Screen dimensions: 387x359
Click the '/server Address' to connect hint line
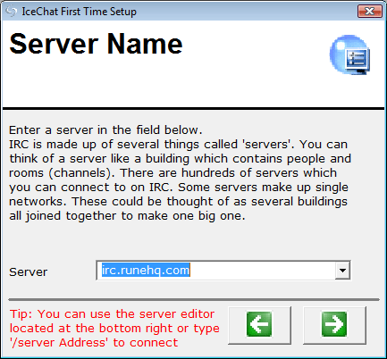(94, 343)
